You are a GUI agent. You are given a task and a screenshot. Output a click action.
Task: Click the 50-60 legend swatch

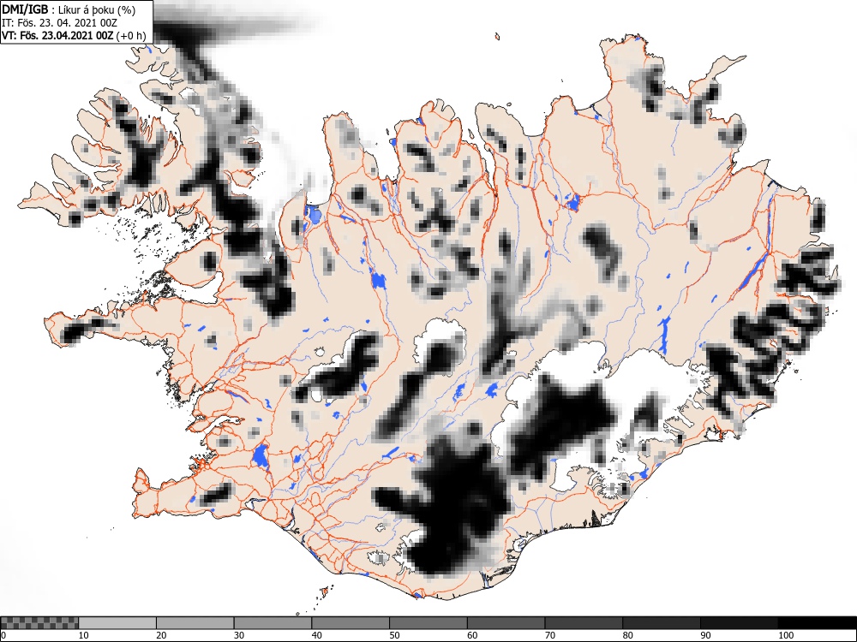tap(428, 623)
